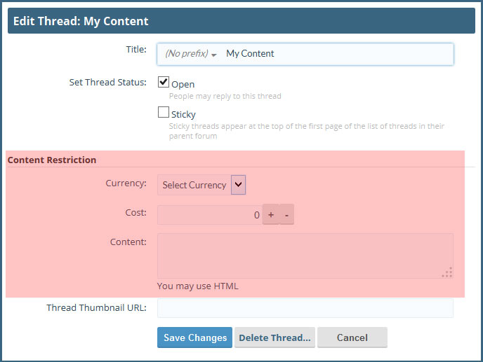The width and height of the screenshot is (483, 362).
Task: Click the "Open" checkbox label text
Action: point(183,85)
